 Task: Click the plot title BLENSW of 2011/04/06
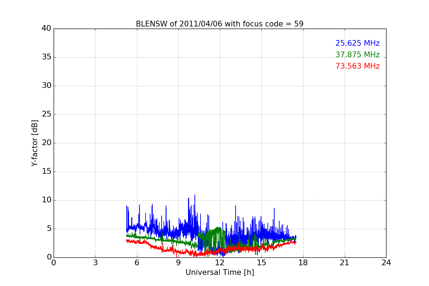(220, 24)
